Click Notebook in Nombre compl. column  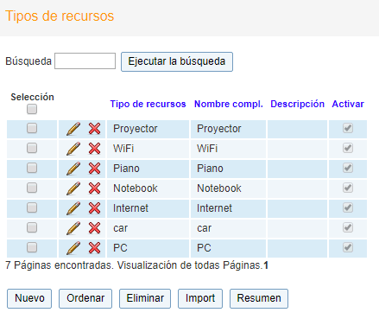pos(219,188)
